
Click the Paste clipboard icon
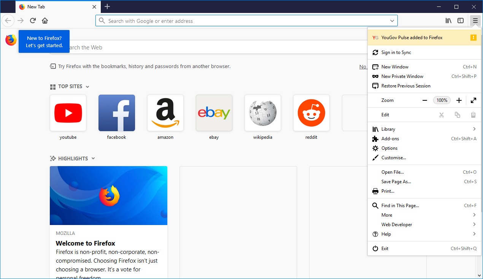[x=473, y=115]
